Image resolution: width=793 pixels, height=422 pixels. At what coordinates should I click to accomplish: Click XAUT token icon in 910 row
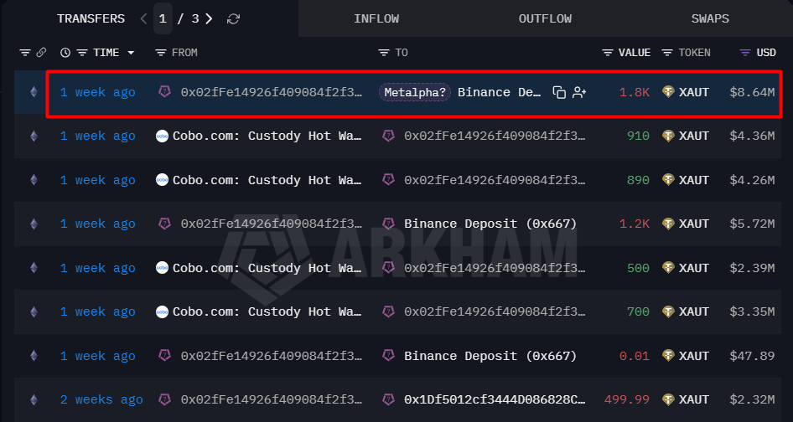click(x=669, y=136)
